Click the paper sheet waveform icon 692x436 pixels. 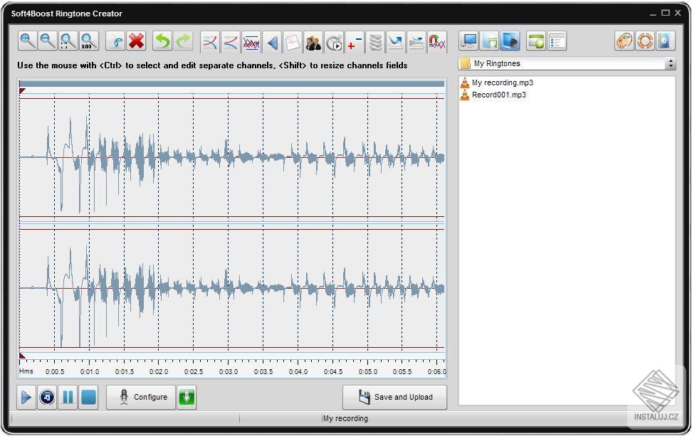coord(292,43)
